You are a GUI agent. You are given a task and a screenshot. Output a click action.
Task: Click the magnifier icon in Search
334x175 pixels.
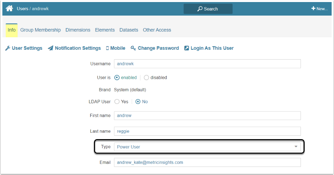coord(200,9)
